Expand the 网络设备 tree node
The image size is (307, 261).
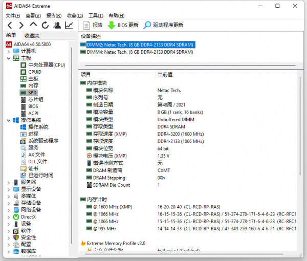click(9, 210)
